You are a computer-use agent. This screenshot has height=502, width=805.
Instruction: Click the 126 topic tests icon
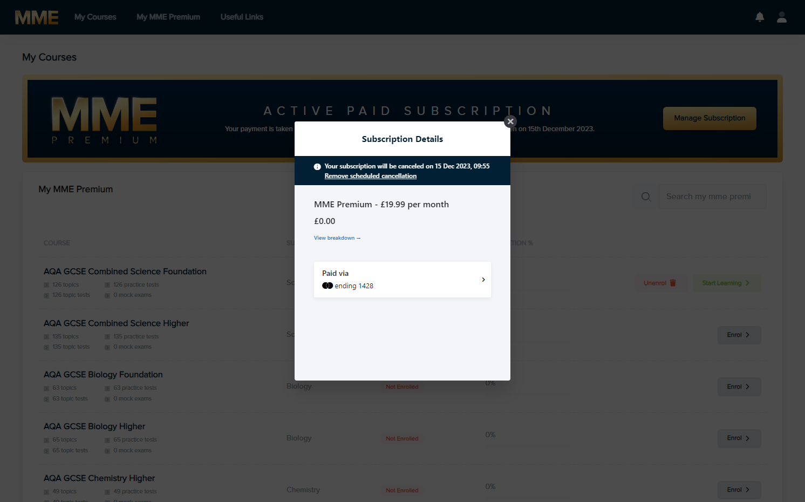coord(46,295)
